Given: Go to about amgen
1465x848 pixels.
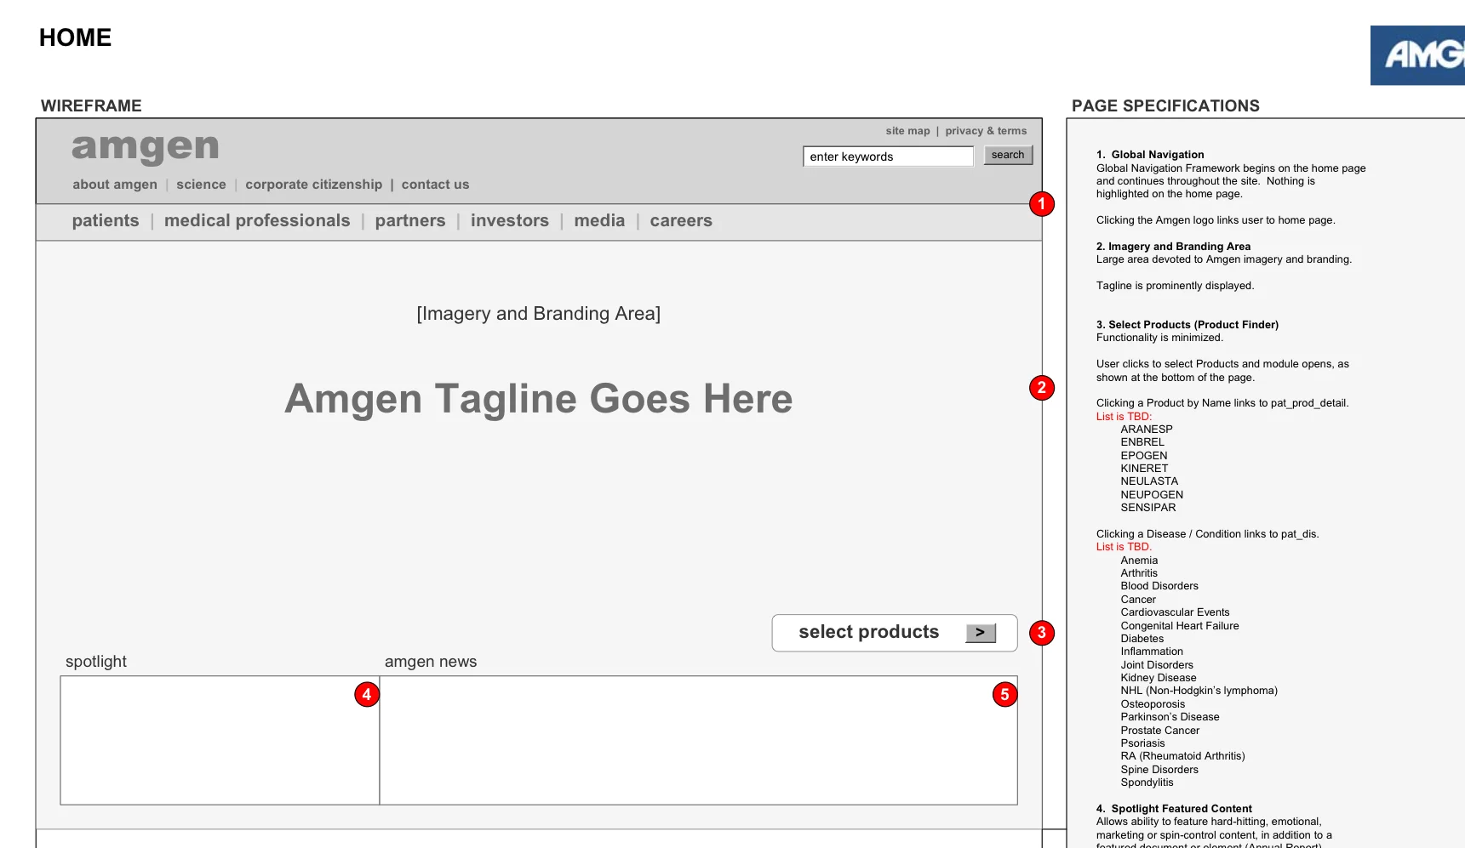Looking at the screenshot, I should point(115,185).
